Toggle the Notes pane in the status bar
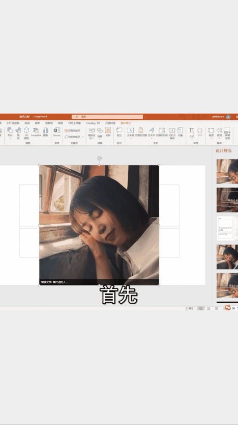Viewport: 238px width, 425px height. pos(189,308)
